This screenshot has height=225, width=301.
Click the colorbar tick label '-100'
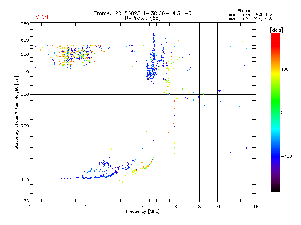coord(287,156)
